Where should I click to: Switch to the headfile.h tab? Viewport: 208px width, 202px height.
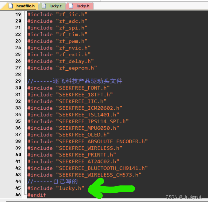tap(21, 6)
